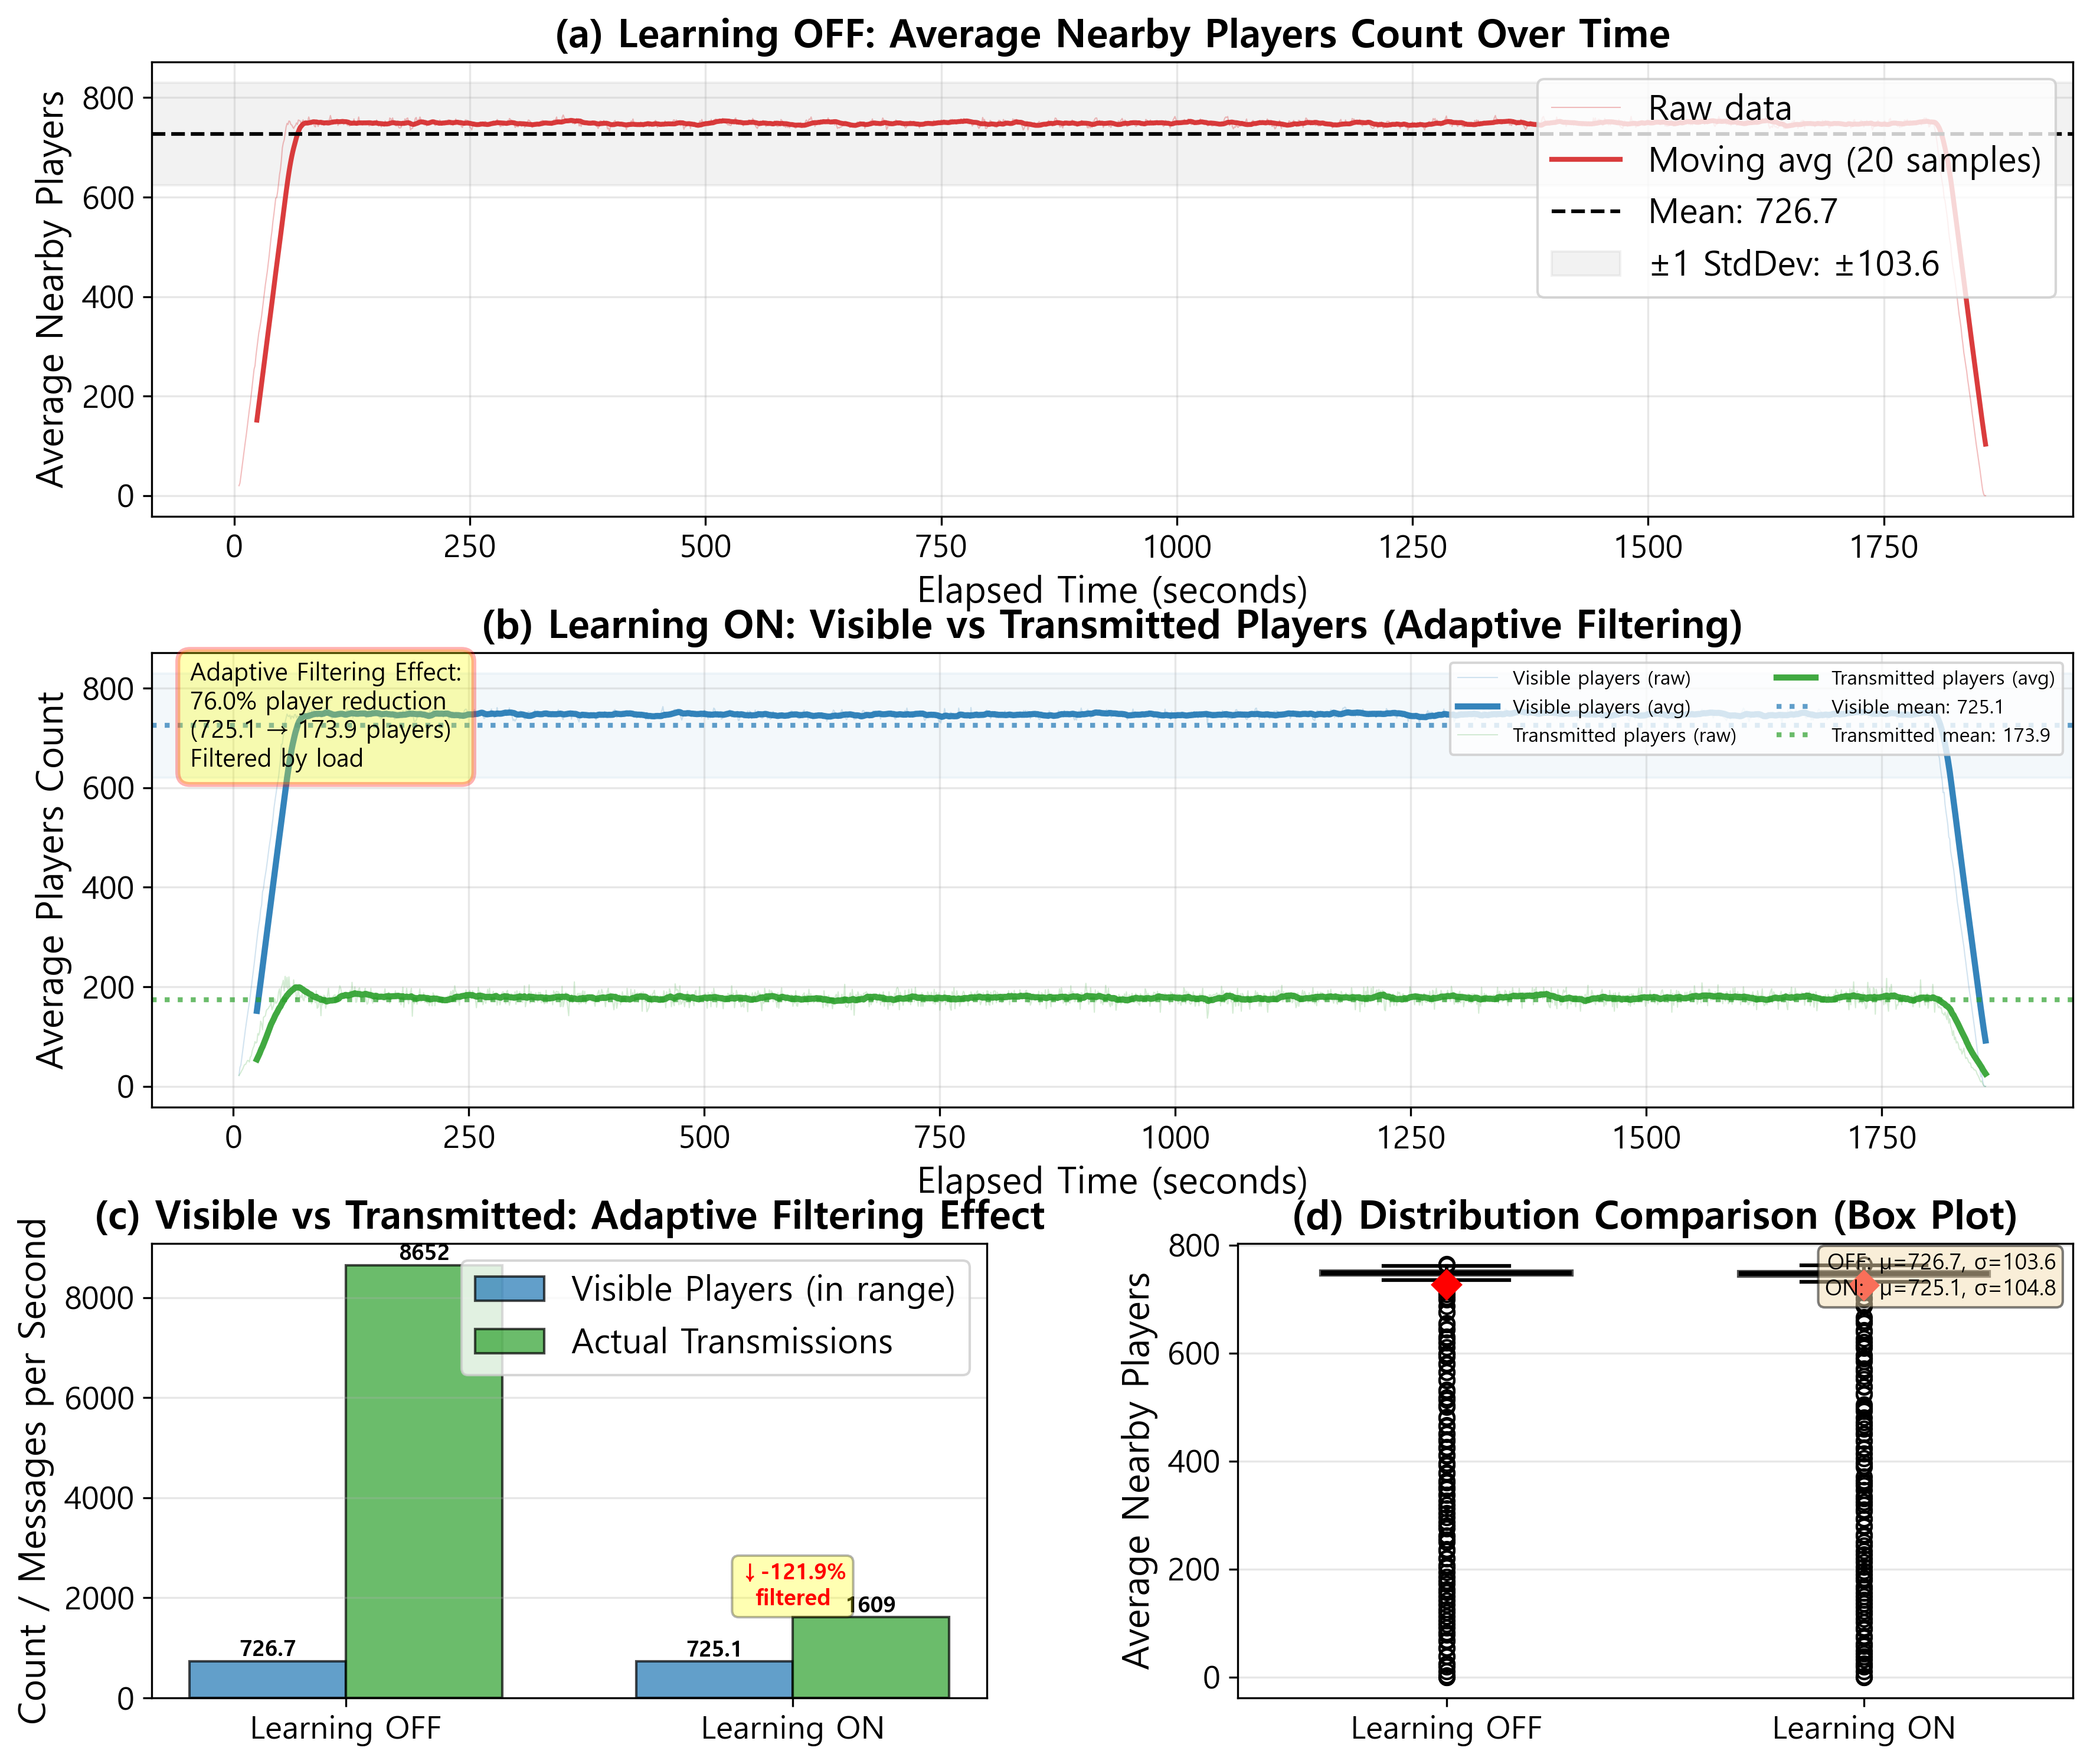
Task: Click panel (d) Distribution Comparison title
Action: pyautogui.click(x=1654, y=1216)
